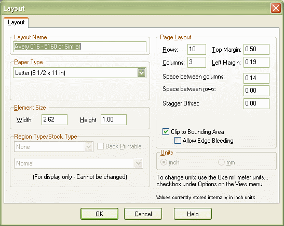Click the Top Margin value box
Viewport: 284px width, 226px height.
coord(256,49)
